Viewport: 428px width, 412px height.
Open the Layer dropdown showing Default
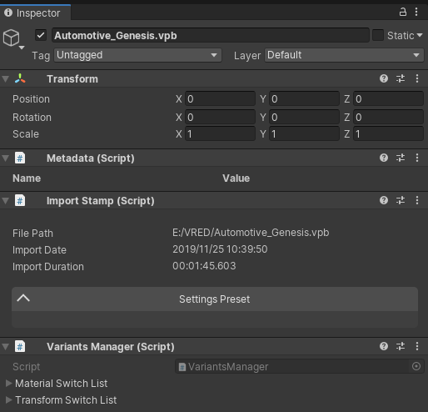click(344, 55)
